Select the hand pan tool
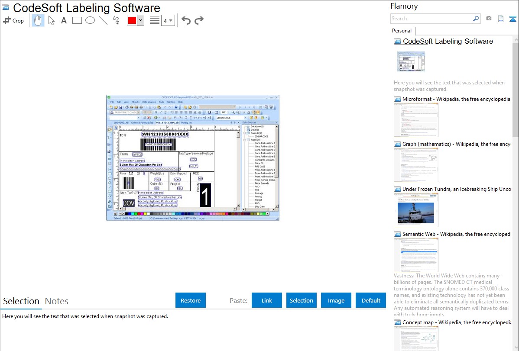Image resolution: width=519 pixels, height=351 pixels. pos(38,20)
